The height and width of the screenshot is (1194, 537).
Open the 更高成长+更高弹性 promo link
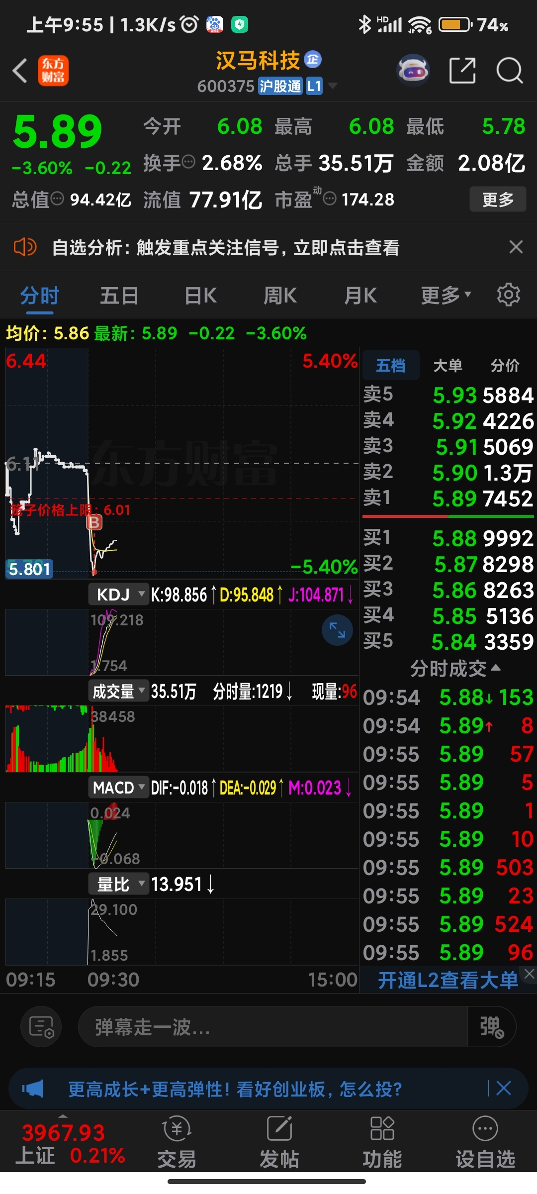click(235, 1089)
